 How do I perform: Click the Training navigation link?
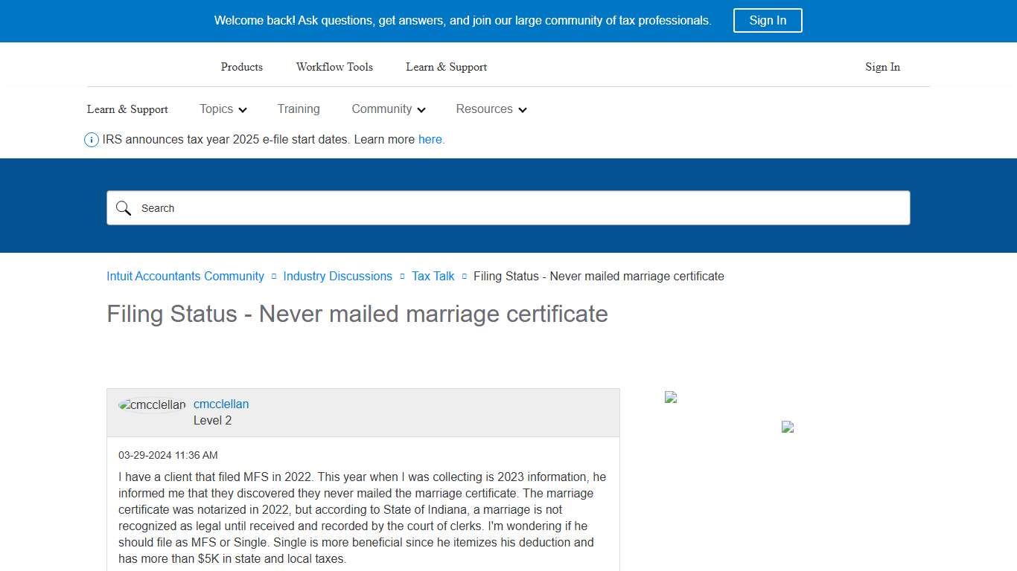coord(298,109)
